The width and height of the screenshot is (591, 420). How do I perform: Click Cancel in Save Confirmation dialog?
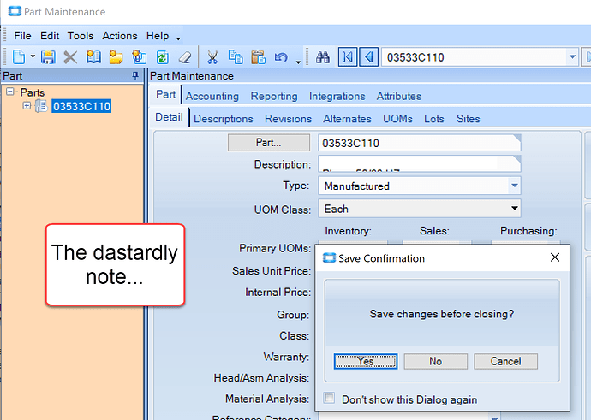tap(505, 361)
